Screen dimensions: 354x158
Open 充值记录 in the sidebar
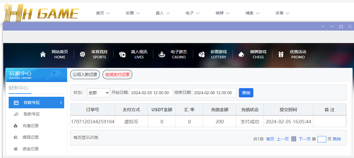(x=30, y=126)
